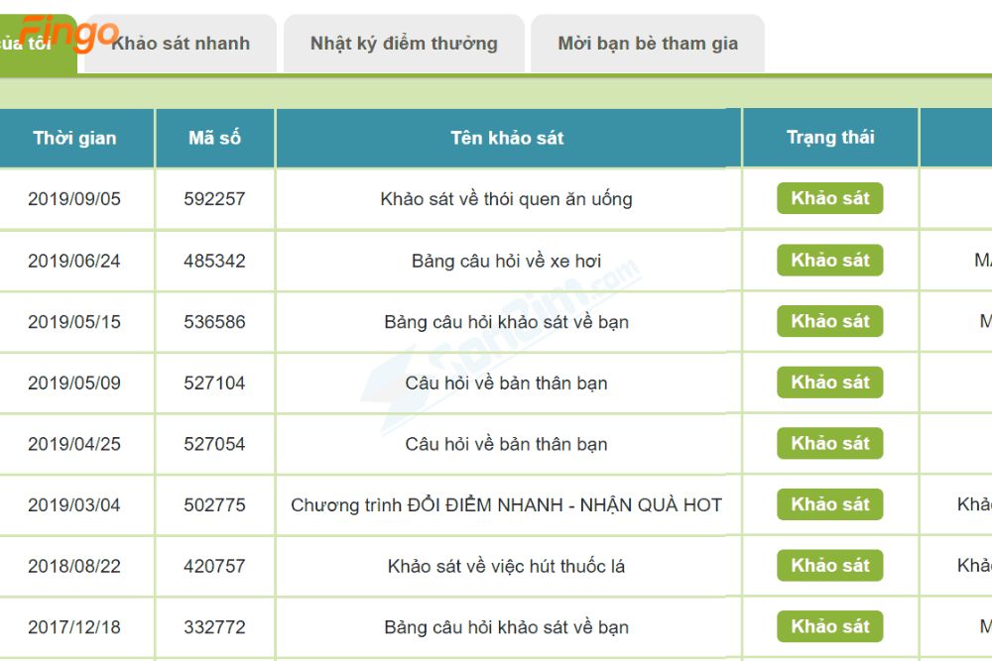992x661 pixels.
Task: Click survey code 536586
Action: pos(214,322)
